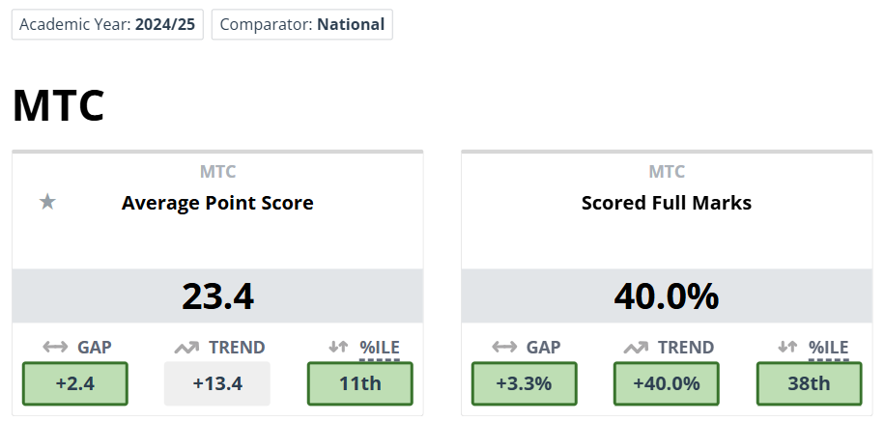Screen dimensions: 885x422
Task: Open the Academic Year 2024/25 filter
Action: click(107, 24)
